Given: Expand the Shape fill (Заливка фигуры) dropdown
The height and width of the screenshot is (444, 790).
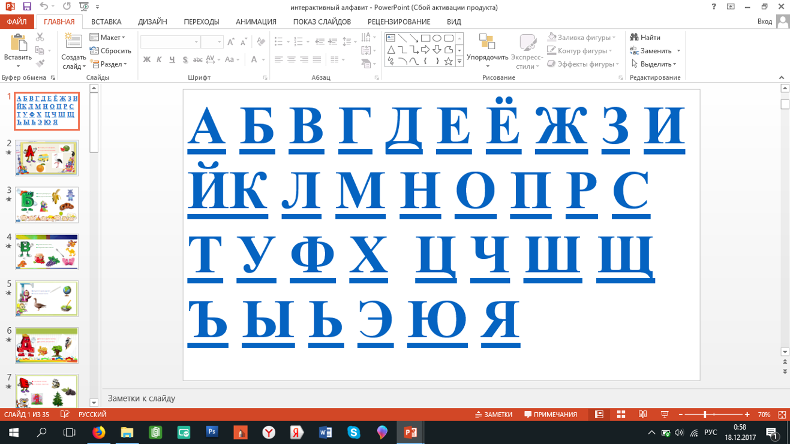Looking at the screenshot, I should [614, 37].
